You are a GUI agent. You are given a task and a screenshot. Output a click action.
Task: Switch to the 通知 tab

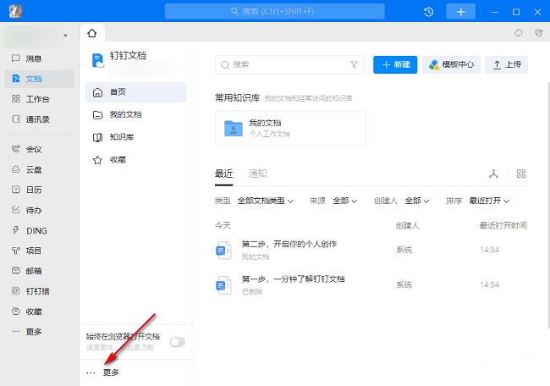pos(257,174)
